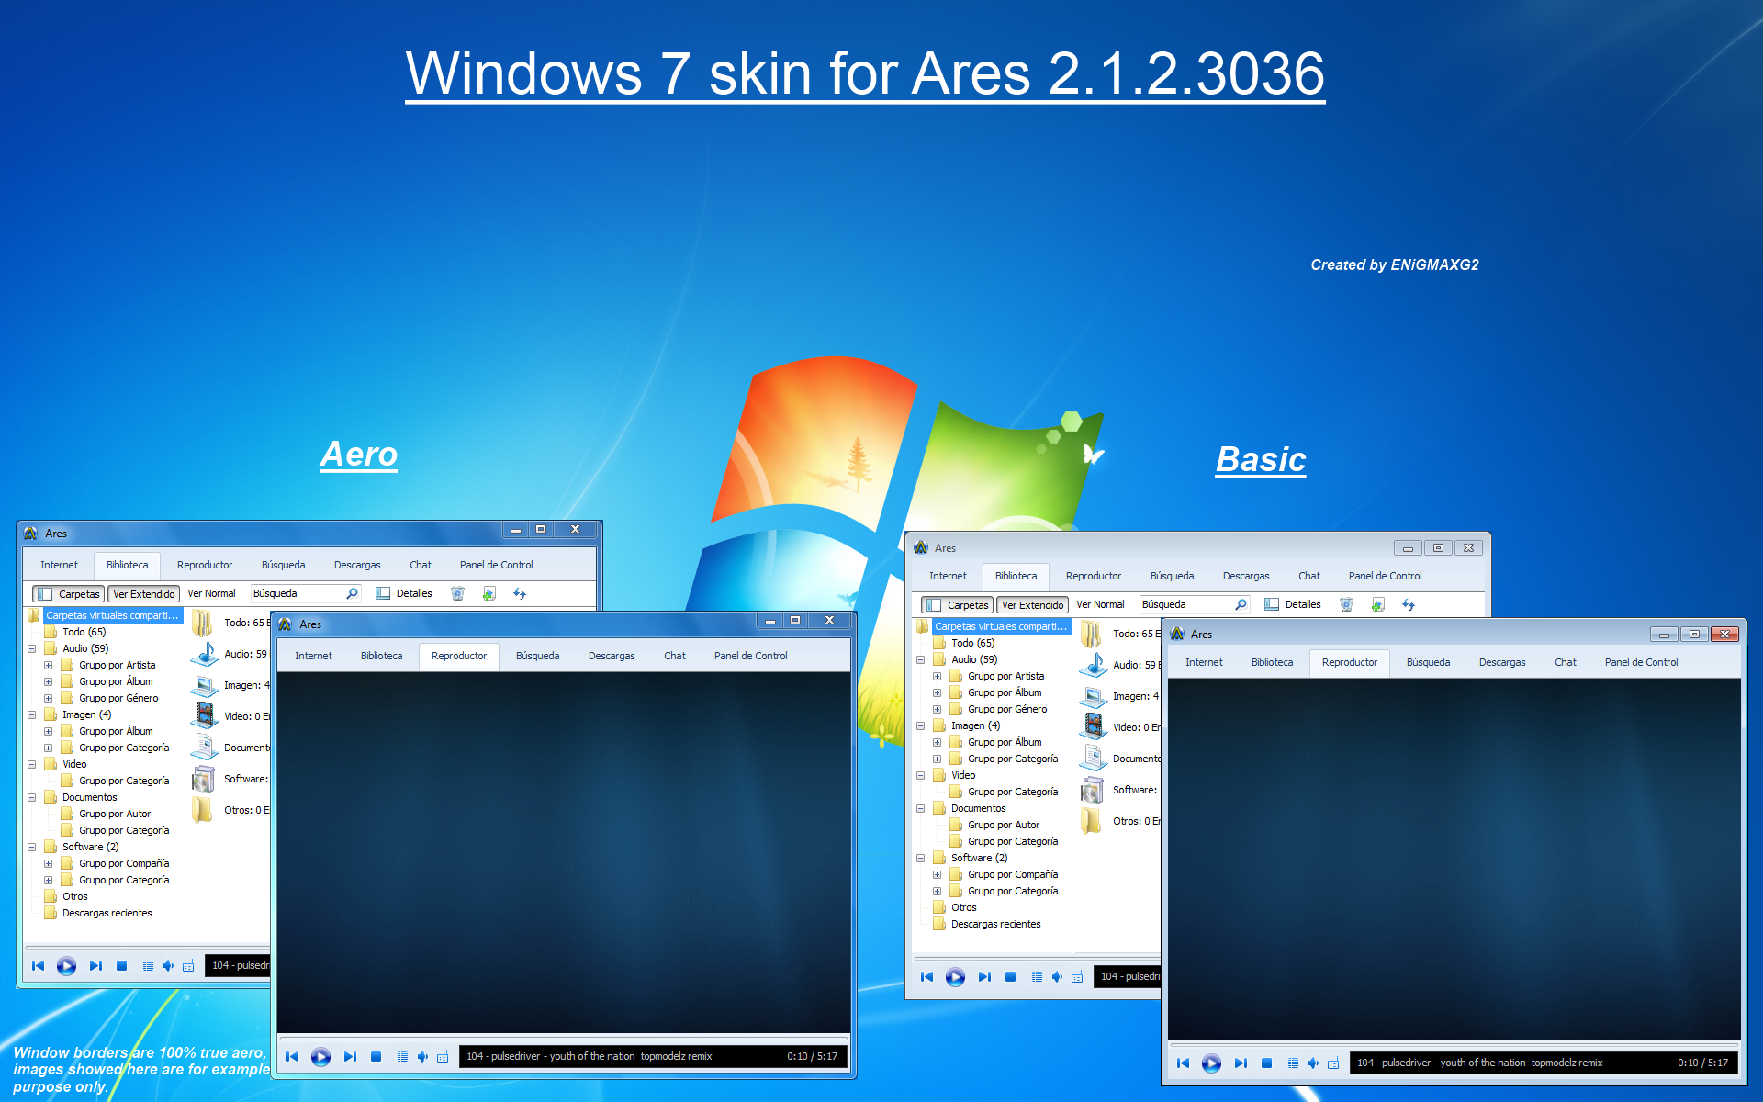Open the Panel de Control tab
This screenshot has width=1763, height=1102.
click(x=496, y=564)
